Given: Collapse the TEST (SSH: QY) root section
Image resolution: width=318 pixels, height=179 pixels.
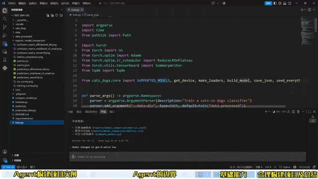Looking at the screenshot, I should (12, 15).
